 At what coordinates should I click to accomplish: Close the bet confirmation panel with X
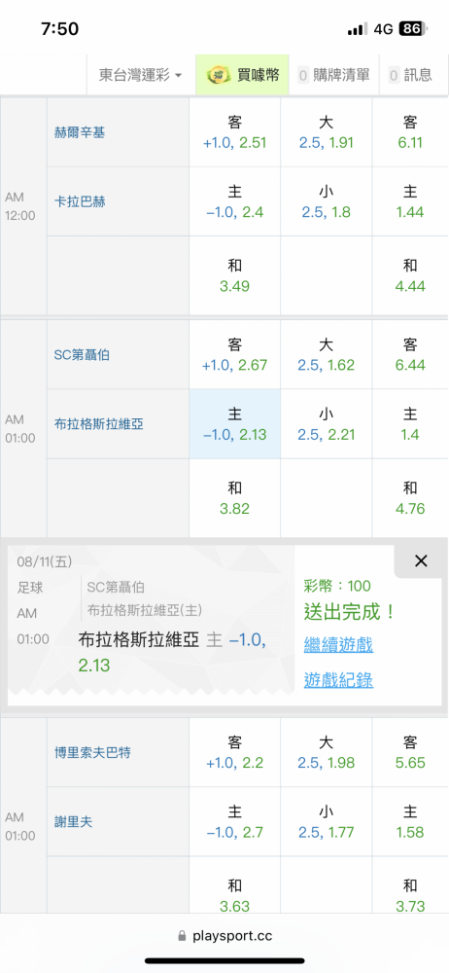421,561
